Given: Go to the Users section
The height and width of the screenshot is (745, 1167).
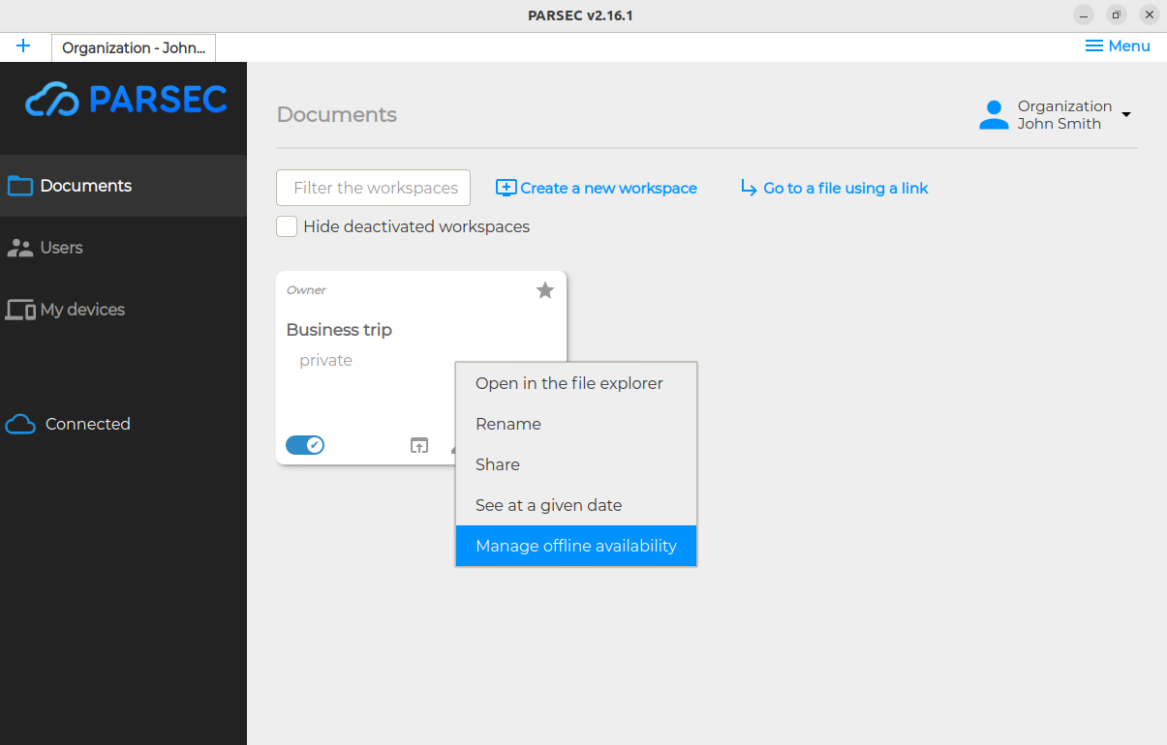Looking at the screenshot, I should pyautogui.click(x=123, y=248).
